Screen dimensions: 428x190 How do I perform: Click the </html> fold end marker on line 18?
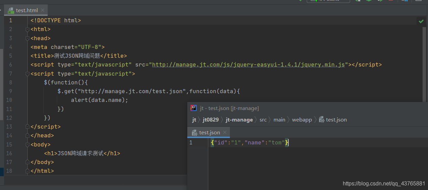28,171
